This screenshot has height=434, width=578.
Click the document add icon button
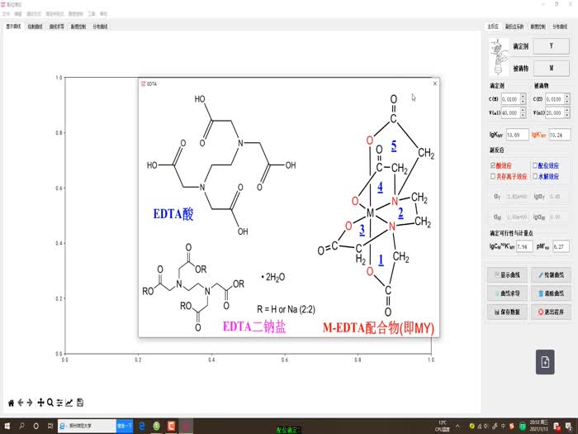[x=545, y=361]
